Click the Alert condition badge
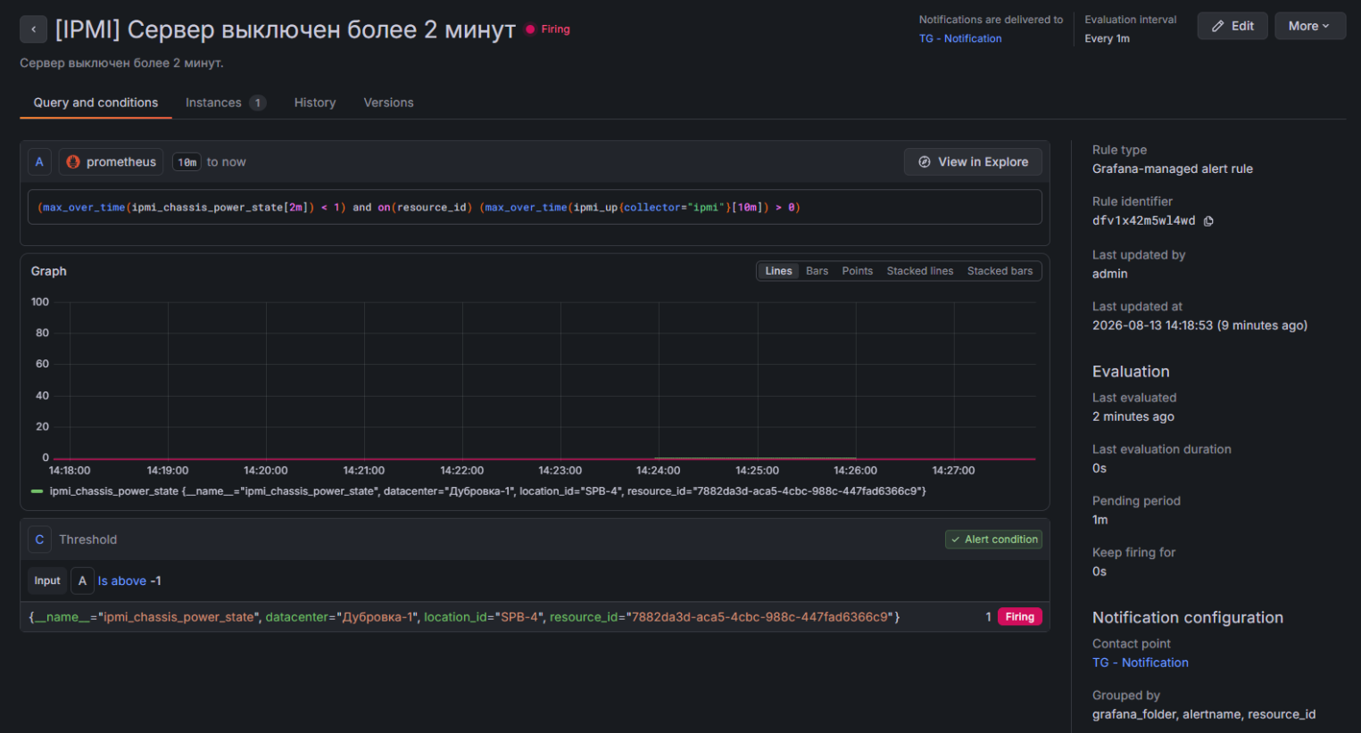Screen dimensions: 1361x733 pyautogui.click(x=993, y=539)
